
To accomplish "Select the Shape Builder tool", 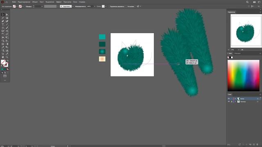I will tap(3, 41).
